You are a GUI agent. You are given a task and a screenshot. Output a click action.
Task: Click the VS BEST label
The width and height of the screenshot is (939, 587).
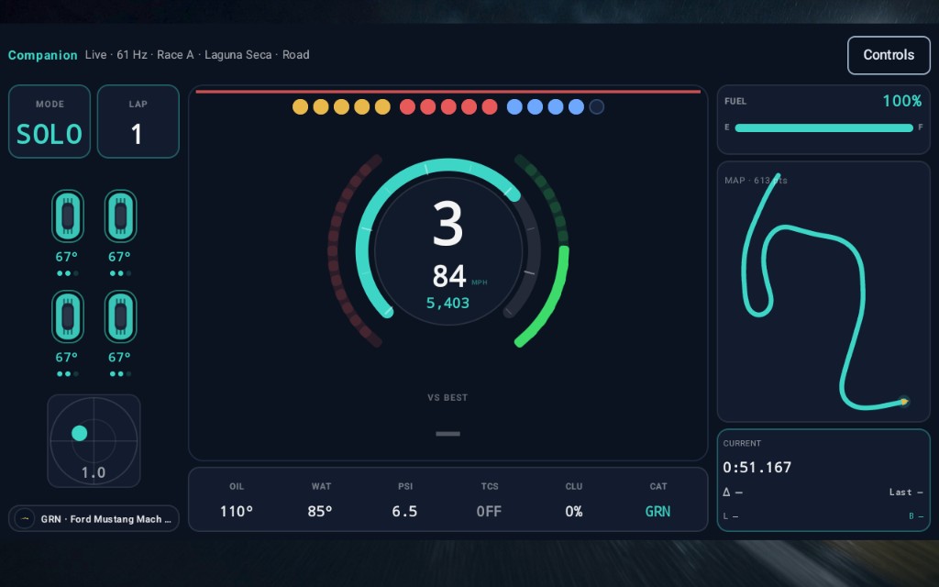[447, 397]
